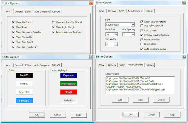Image resolution: width=188 pixels, height=123 pixels.
Task: Select the OpenTV SDK include path
Action: 124,87
